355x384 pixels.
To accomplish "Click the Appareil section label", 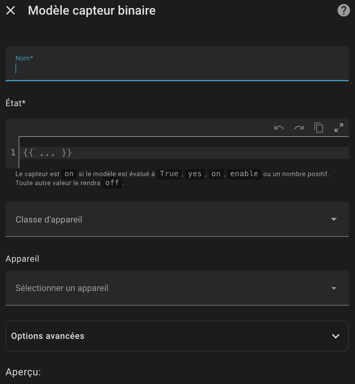I will coord(22,259).
